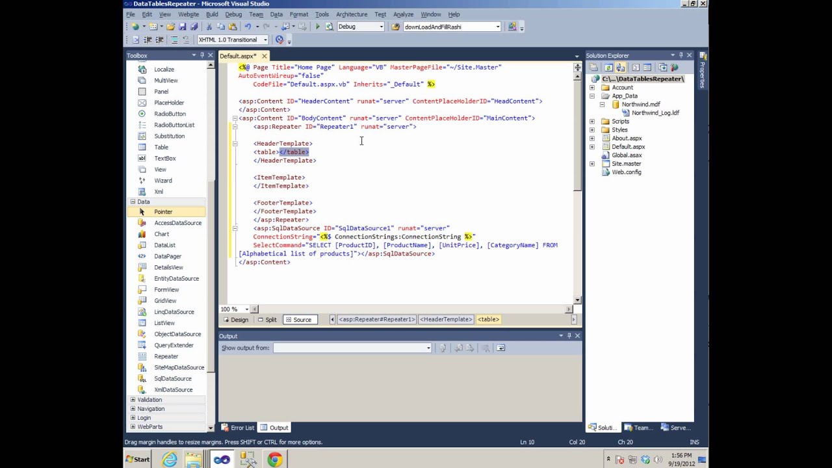Click Copy Web Site icon in Solution Explorer
Screen dimensions: 832x468
tap(663, 67)
